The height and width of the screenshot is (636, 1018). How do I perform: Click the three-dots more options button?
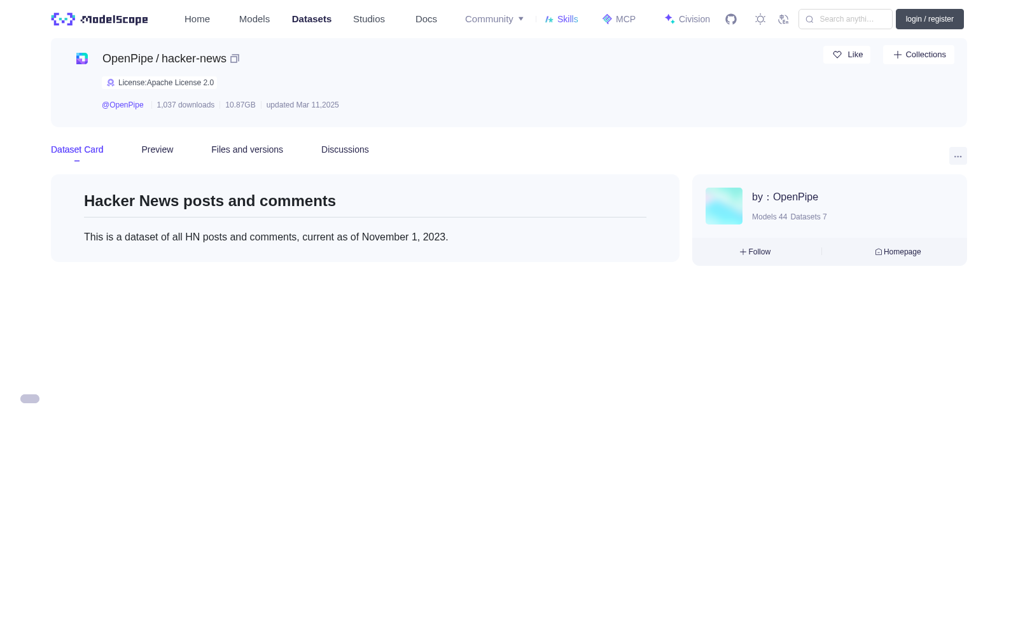click(x=958, y=156)
